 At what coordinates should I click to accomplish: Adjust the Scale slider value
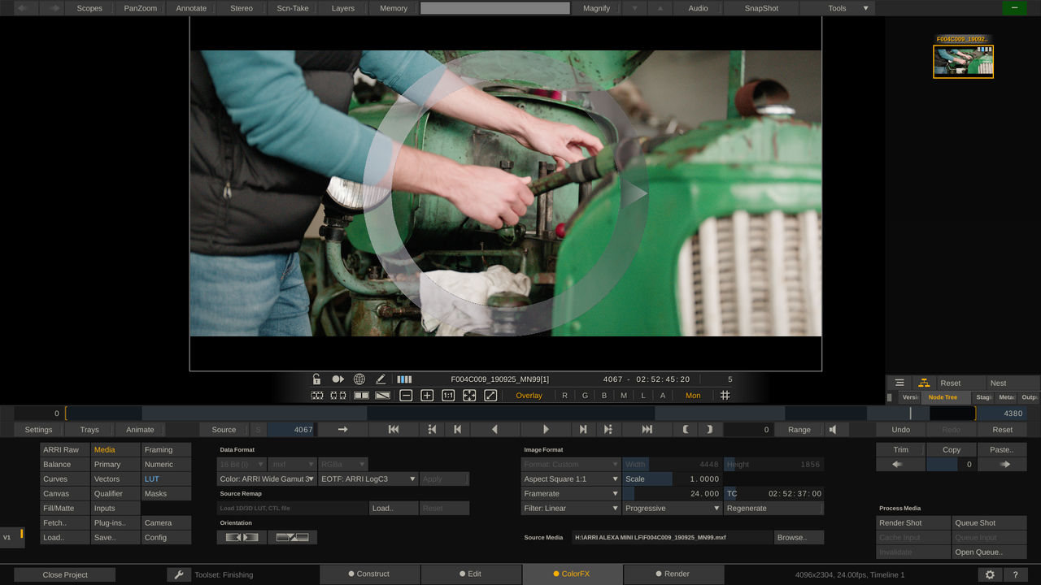(673, 479)
